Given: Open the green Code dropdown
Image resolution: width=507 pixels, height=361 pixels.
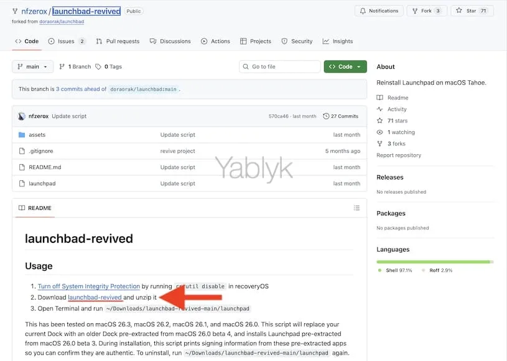Looking at the screenshot, I should pyautogui.click(x=345, y=66).
